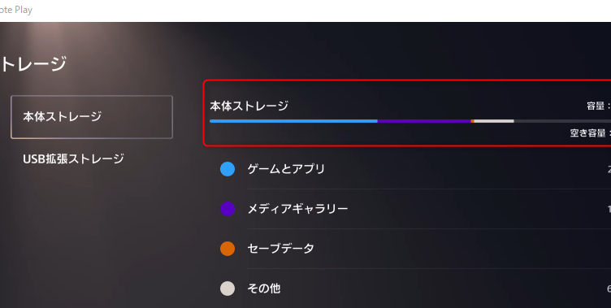Click the unused gray part of storage bar
The height and width of the screenshot is (308, 611).
(562, 121)
